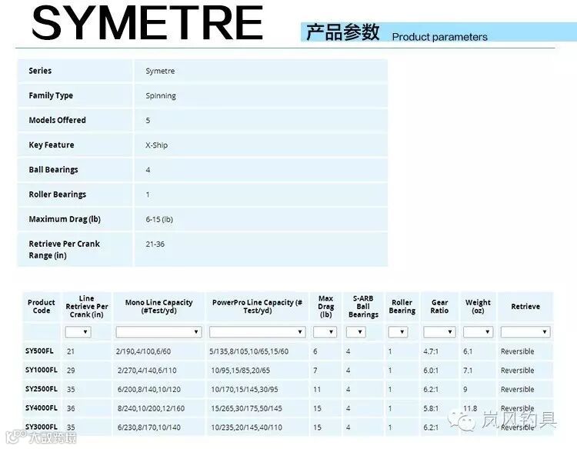Click the Roller Bearings label

pos(57,195)
